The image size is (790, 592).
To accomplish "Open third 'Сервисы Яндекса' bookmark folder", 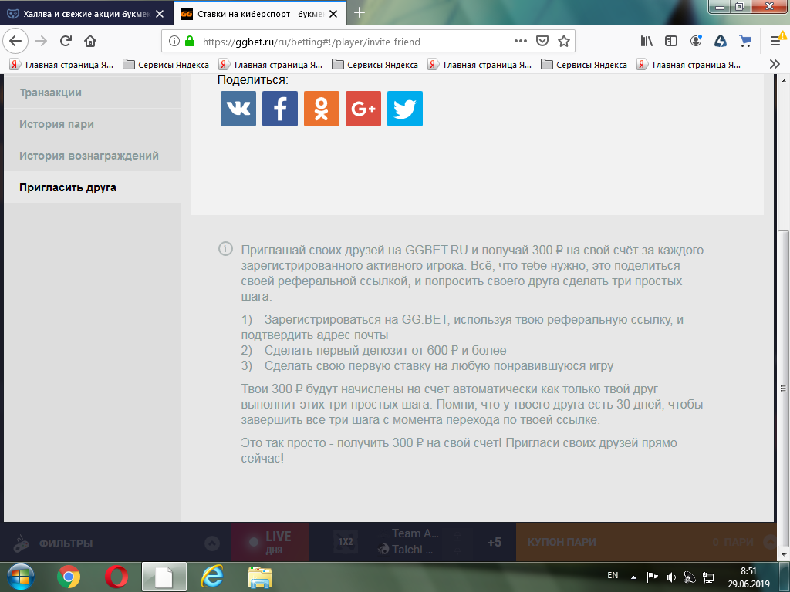I will coord(584,65).
